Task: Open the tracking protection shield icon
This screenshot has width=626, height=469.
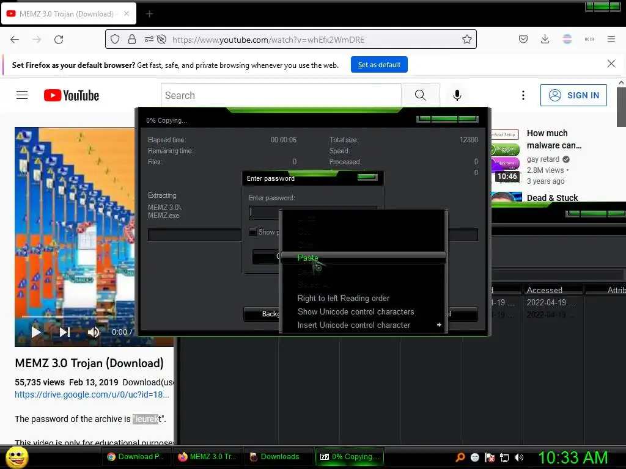Action: coord(115,39)
